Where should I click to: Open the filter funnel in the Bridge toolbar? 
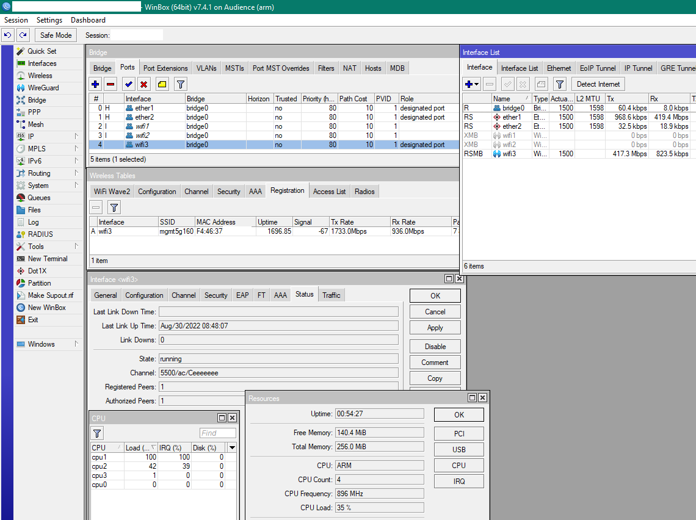181,84
